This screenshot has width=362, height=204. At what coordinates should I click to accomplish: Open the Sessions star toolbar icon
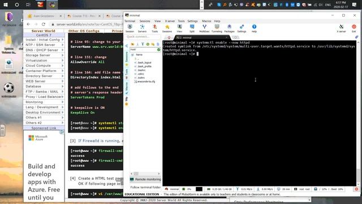tap(167, 28)
